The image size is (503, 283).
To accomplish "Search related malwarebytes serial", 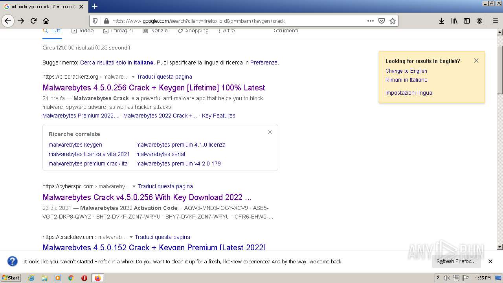I will (161, 154).
